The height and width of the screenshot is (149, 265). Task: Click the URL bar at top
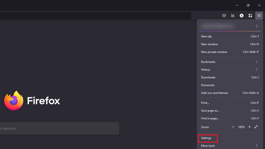coord(96,16)
